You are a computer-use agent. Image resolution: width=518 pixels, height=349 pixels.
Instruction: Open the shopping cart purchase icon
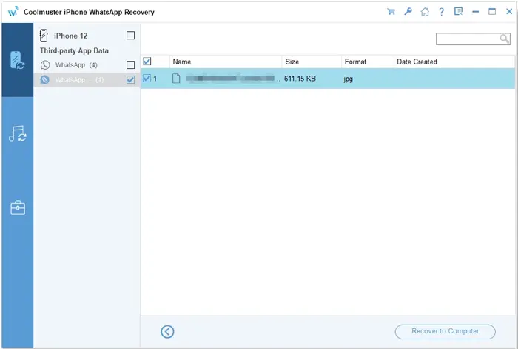coord(391,12)
